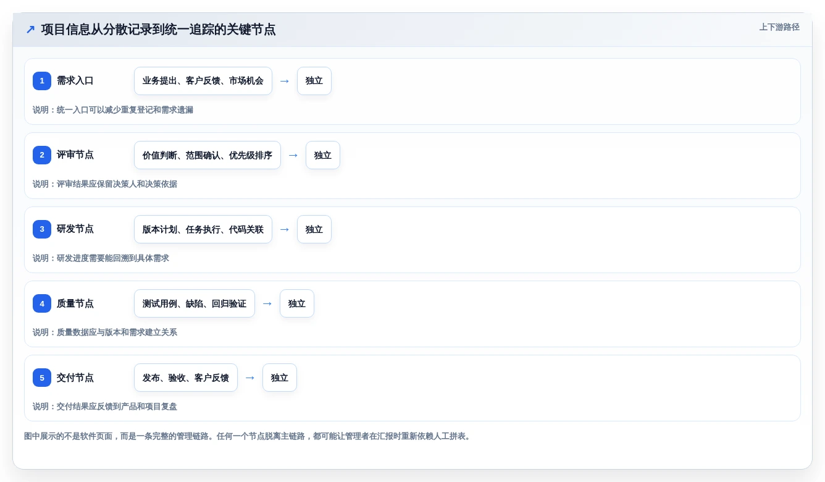Select step badge number 5
The height and width of the screenshot is (482, 825).
point(42,378)
